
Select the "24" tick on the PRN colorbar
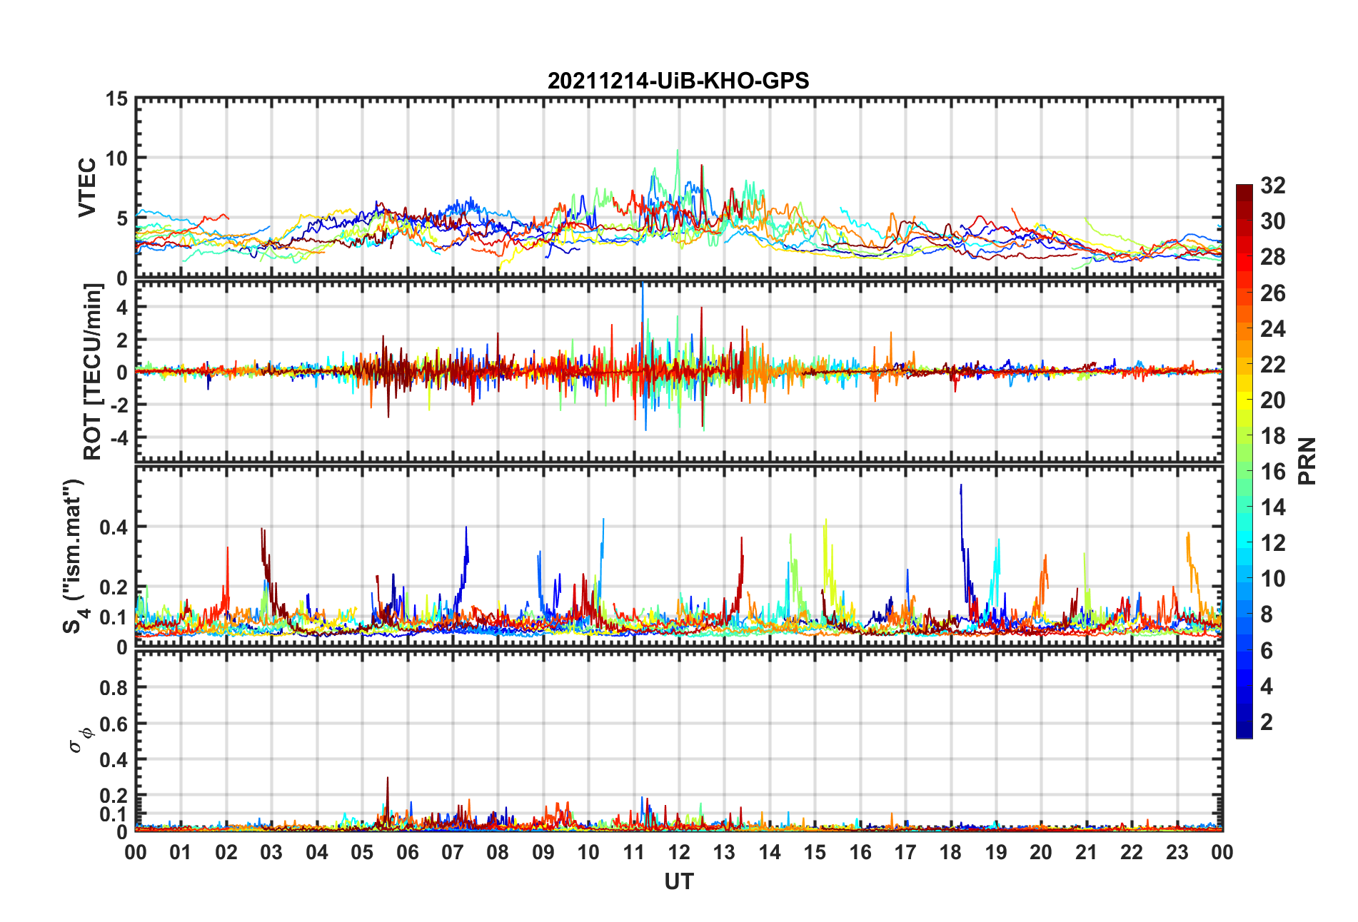click(1272, 329)
